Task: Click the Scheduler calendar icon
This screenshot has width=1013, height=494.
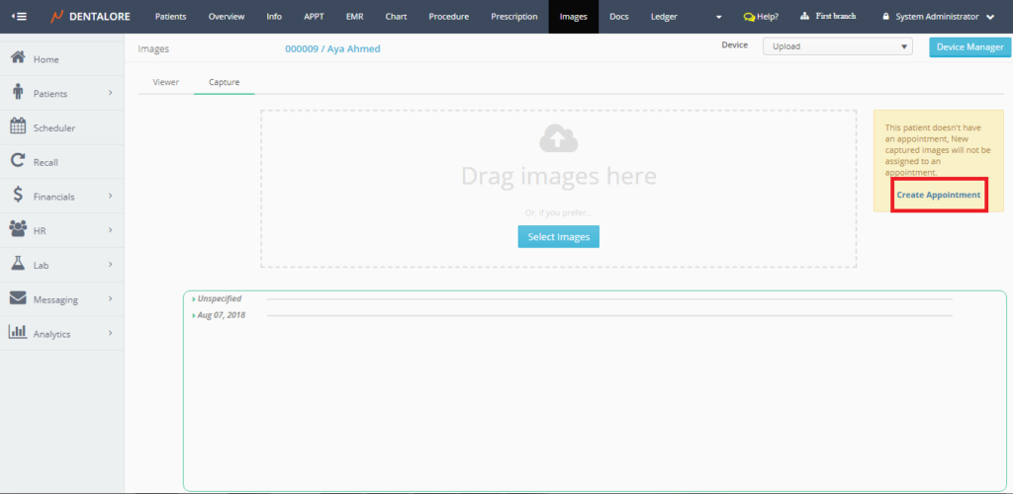Action: click(18, 126)
